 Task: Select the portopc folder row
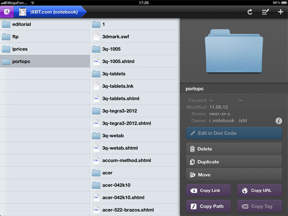(45, 61)
